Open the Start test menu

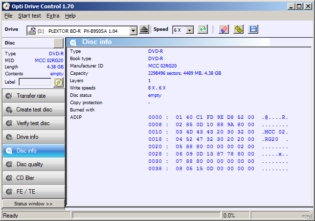[29, 16]
